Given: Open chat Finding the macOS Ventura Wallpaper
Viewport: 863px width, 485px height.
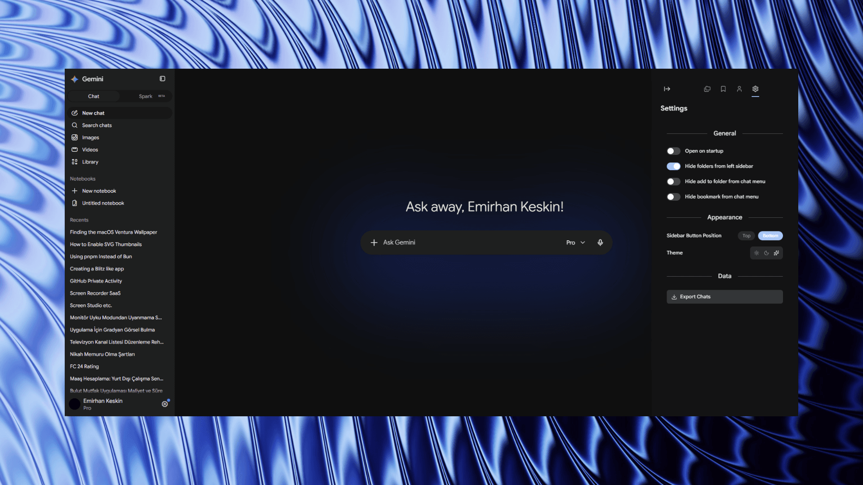Looking at the screenshot, I should coord(113,232).
